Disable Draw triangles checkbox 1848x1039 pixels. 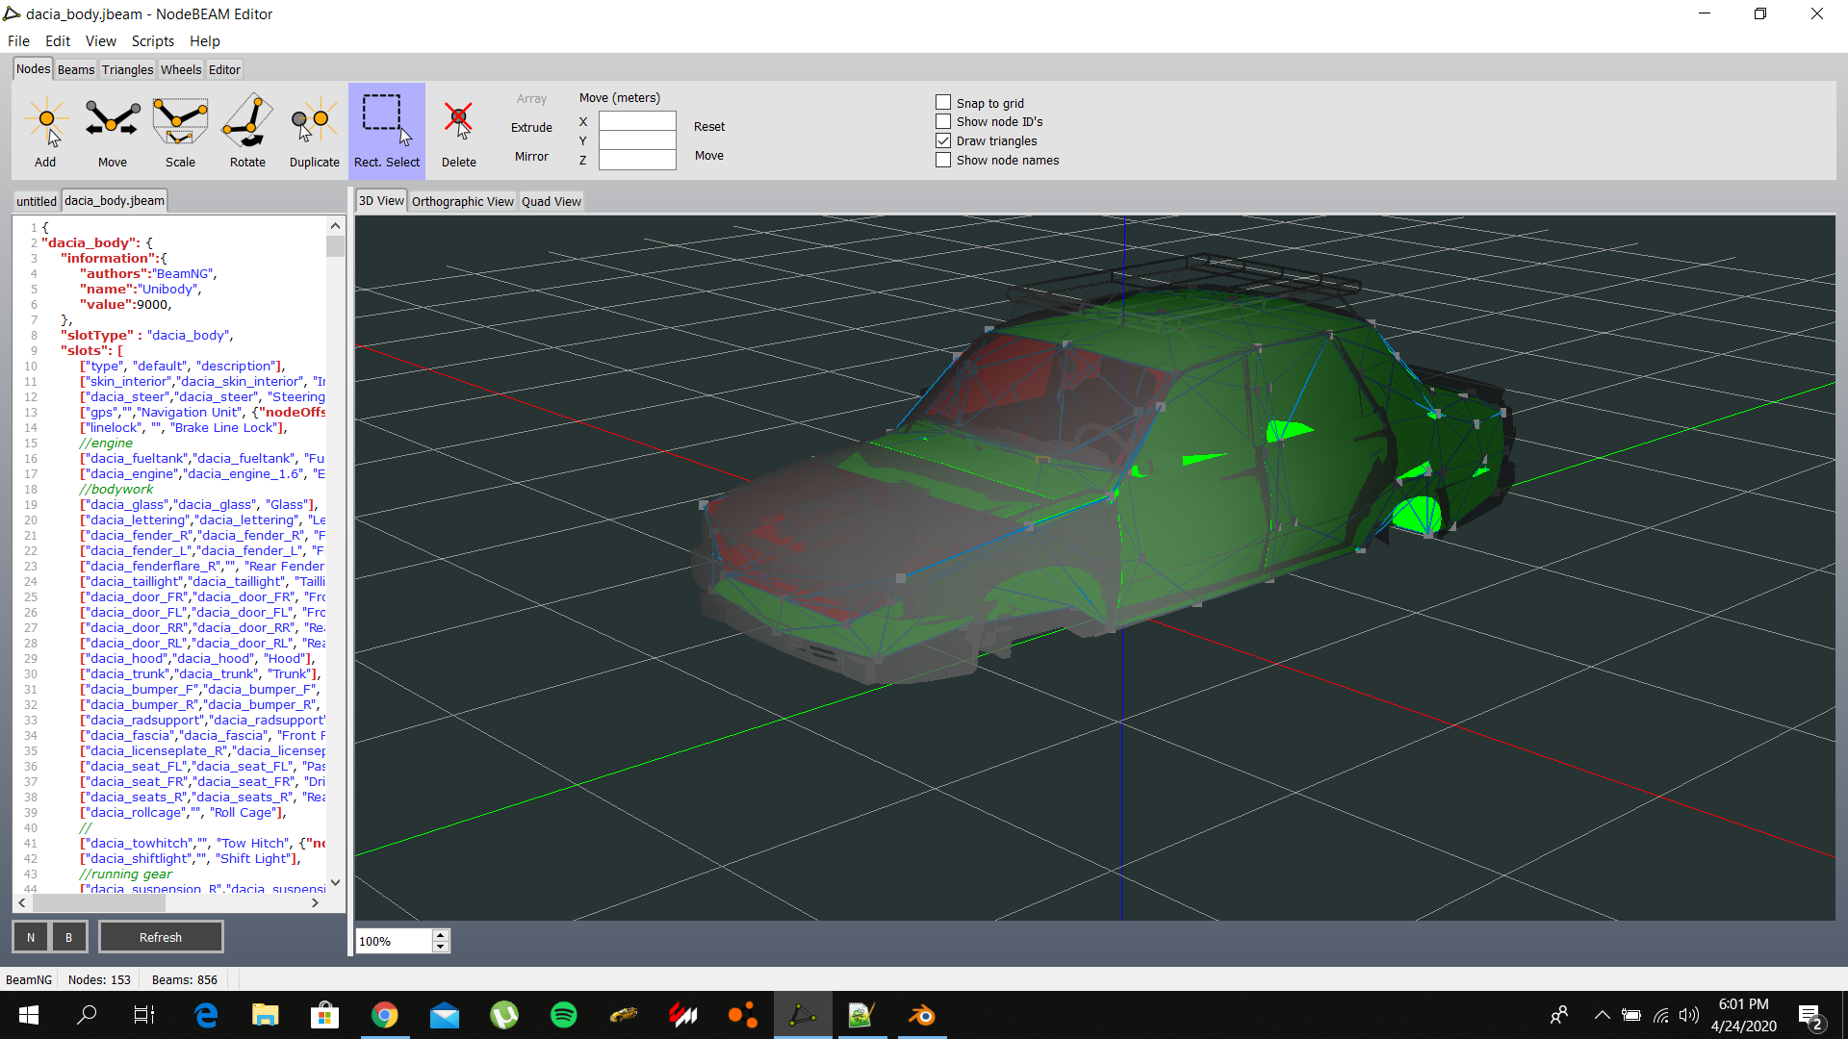point(943,140)
